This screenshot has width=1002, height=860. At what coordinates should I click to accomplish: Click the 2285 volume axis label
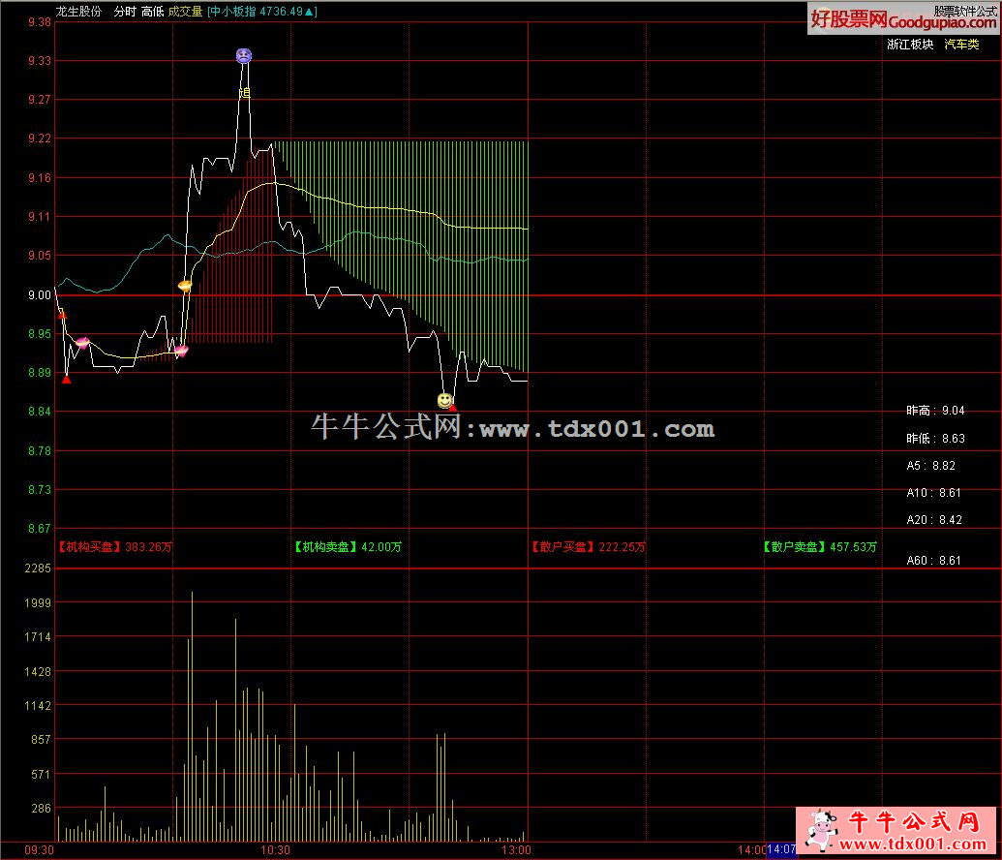coord(38,568)
